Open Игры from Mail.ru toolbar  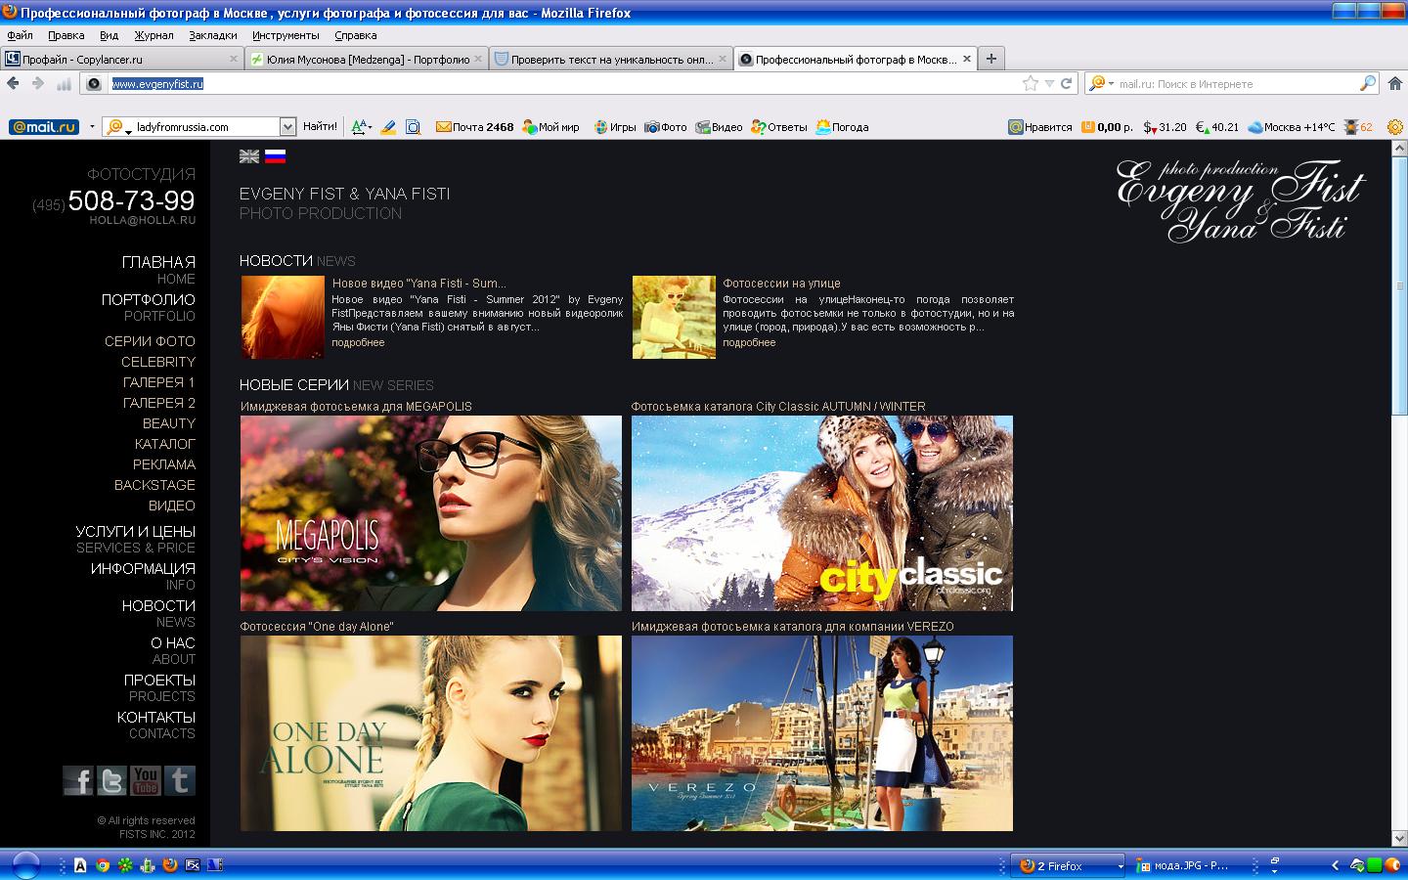pyautogui.click(x=615, y=127)
